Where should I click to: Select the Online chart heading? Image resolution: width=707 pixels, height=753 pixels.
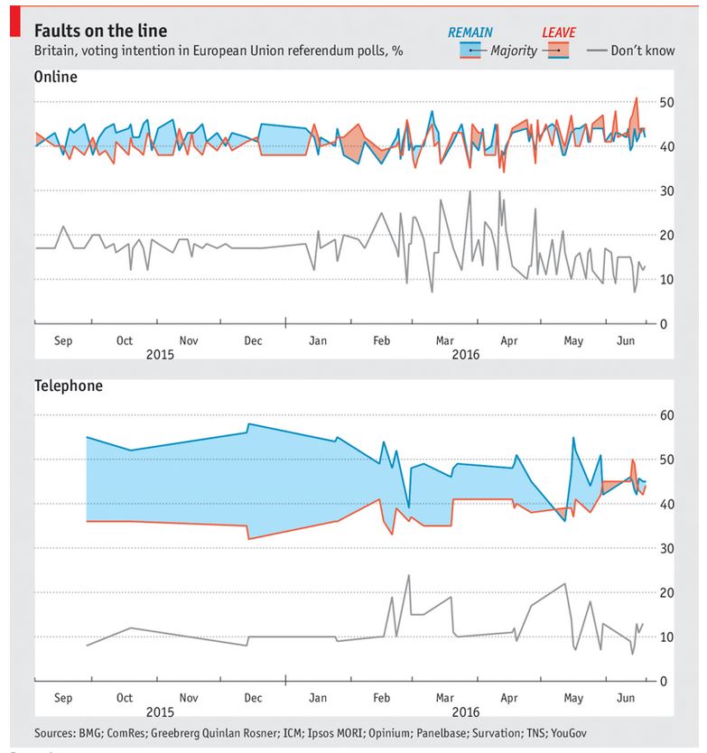[x=56, y=77]
